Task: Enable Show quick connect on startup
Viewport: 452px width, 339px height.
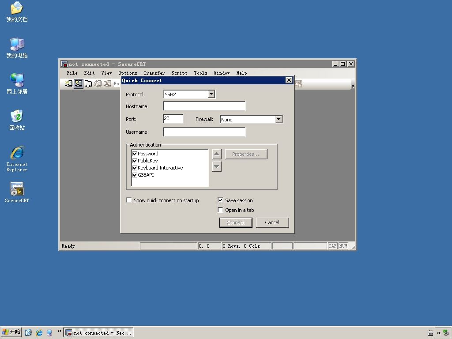Action: [129, 200]
